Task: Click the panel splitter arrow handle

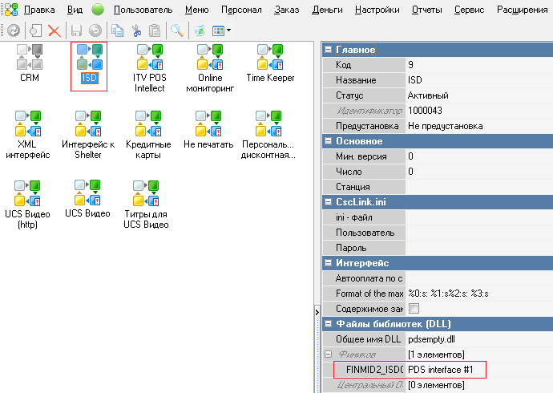Action: point(317,310)
